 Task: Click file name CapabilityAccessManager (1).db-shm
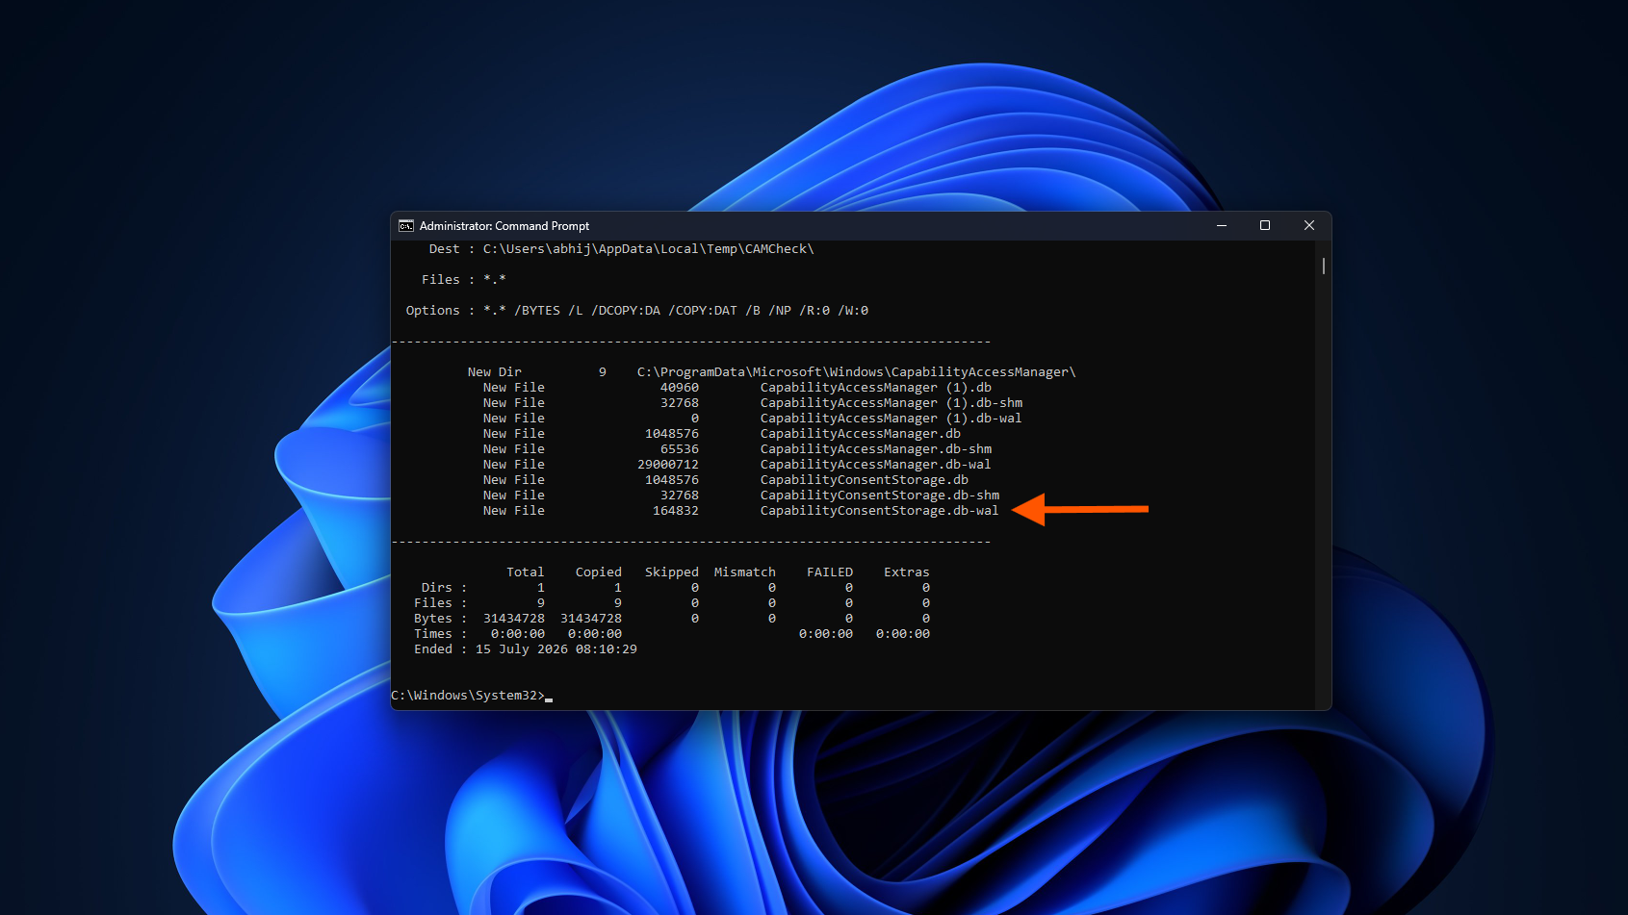click(x=892, y=403)
